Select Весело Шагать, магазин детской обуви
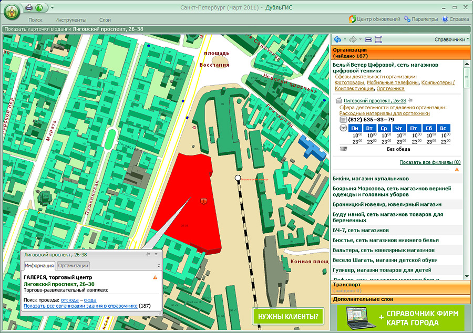This screenshot has width=473, height=333. (x=397, y=260)
